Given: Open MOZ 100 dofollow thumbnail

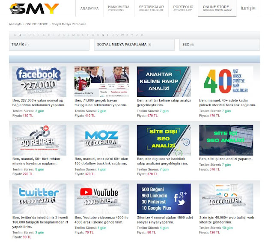Looking at the screenshot, I should coord(101,140).
